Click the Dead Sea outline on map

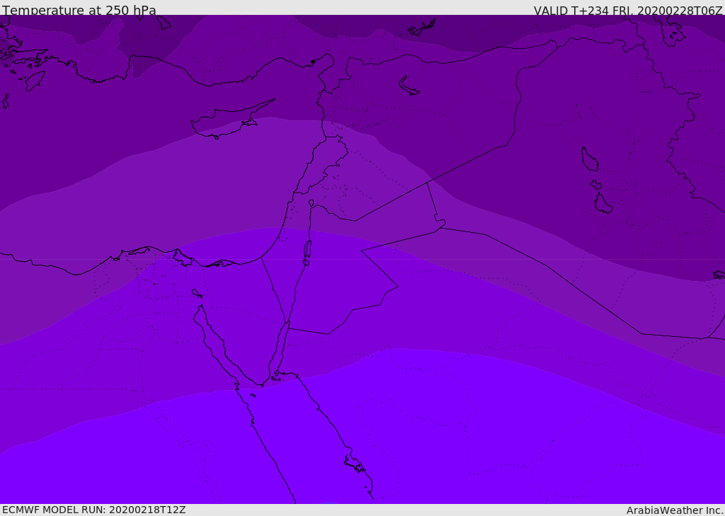click(x=307, y=252)
